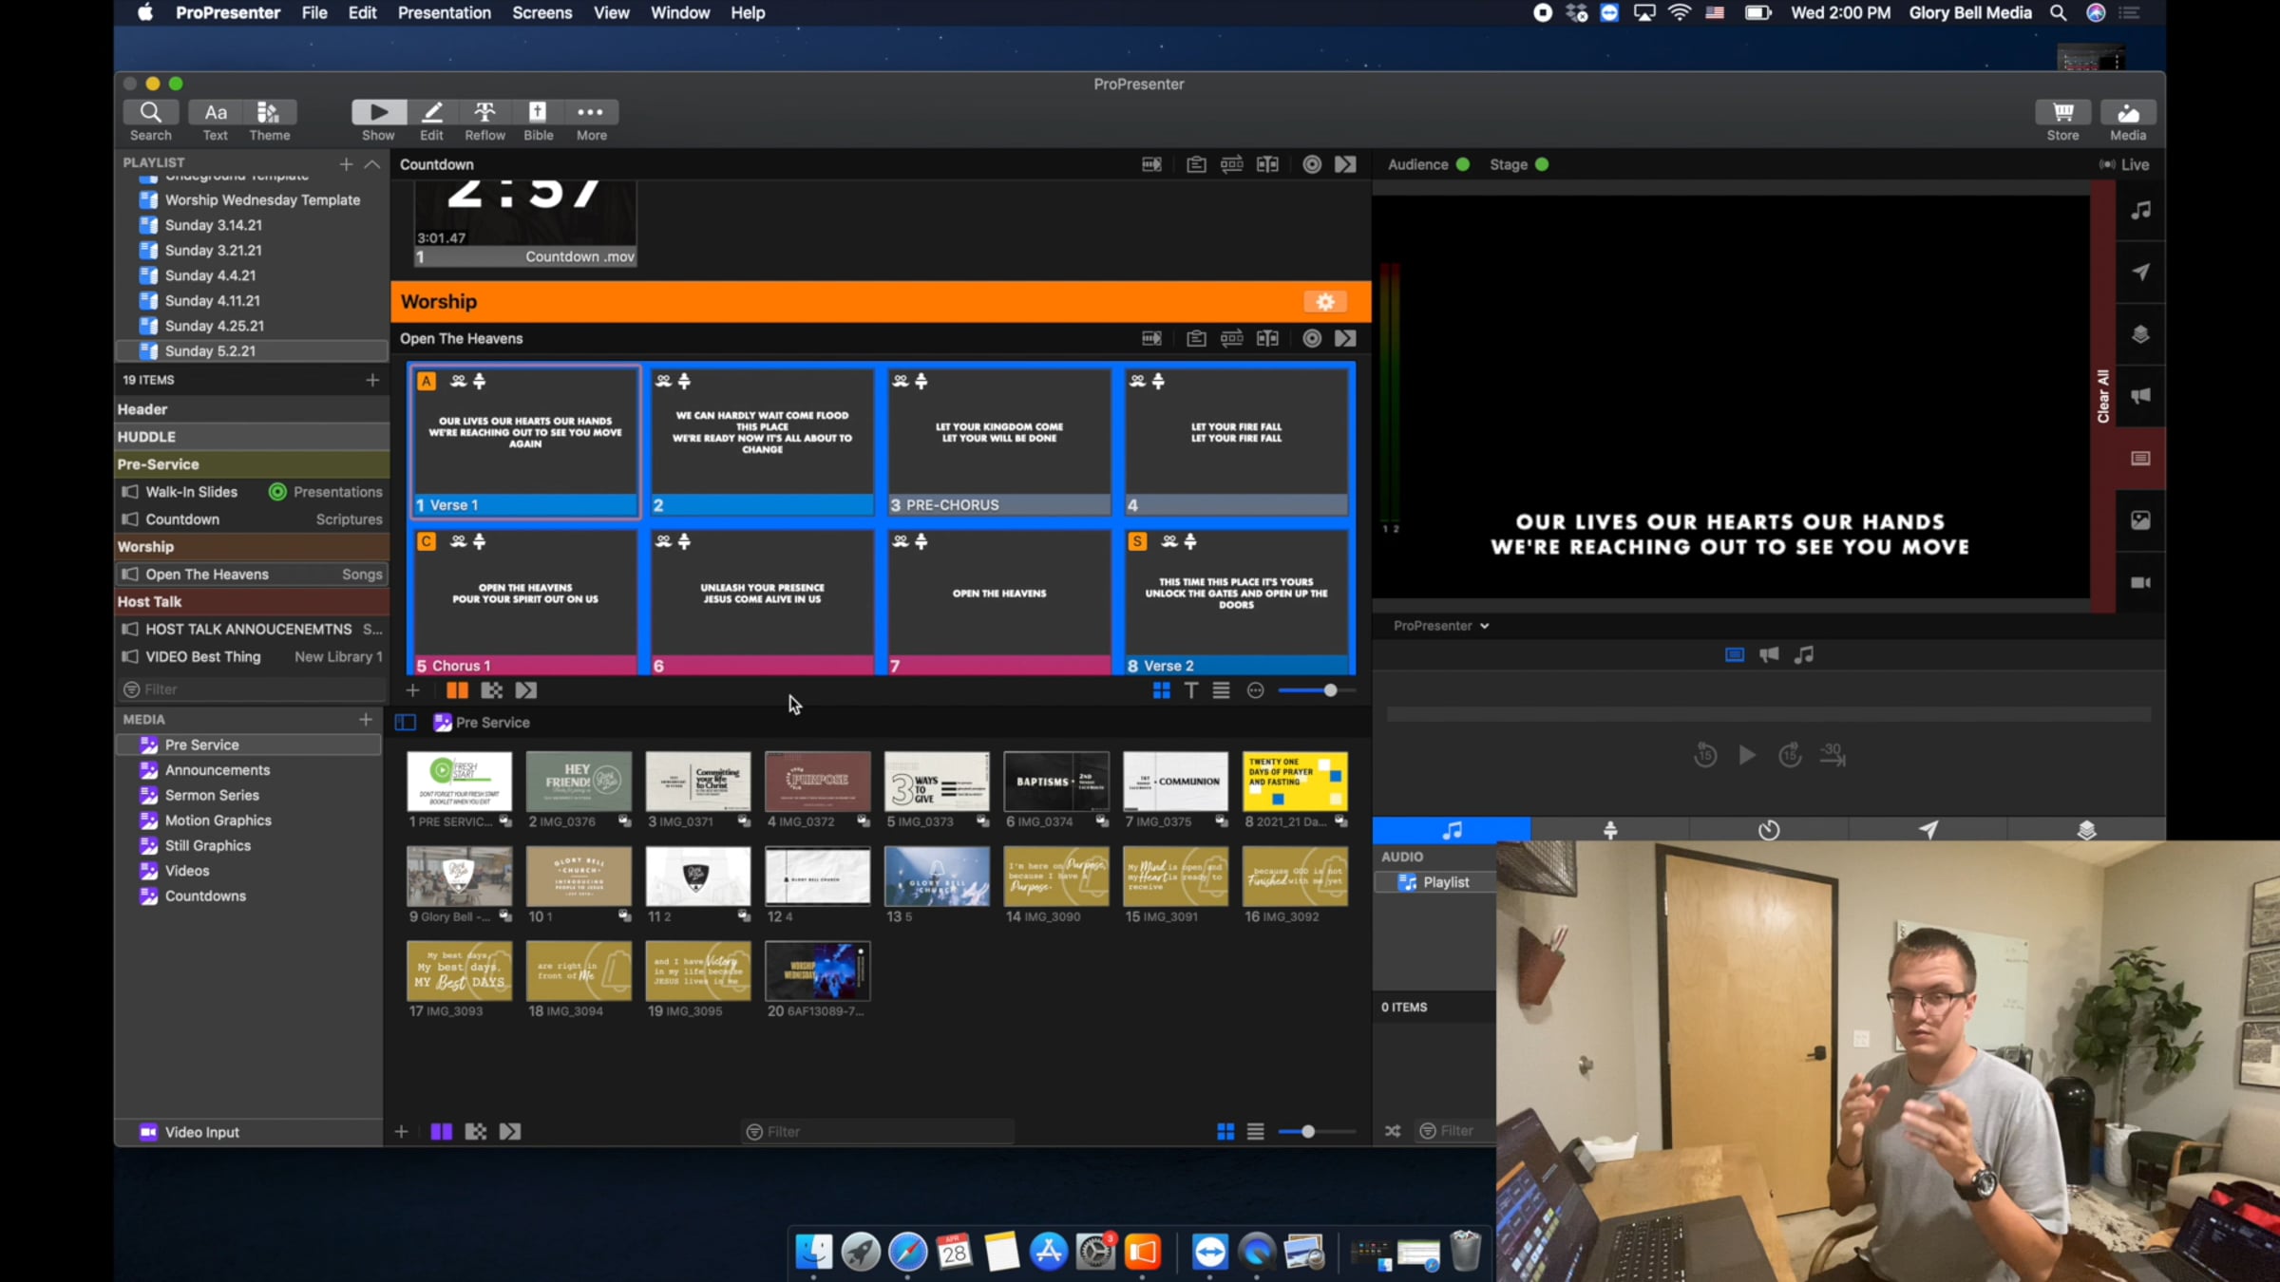
Task: Select the COMMUNION media thumbnail
Action: 1175,781
